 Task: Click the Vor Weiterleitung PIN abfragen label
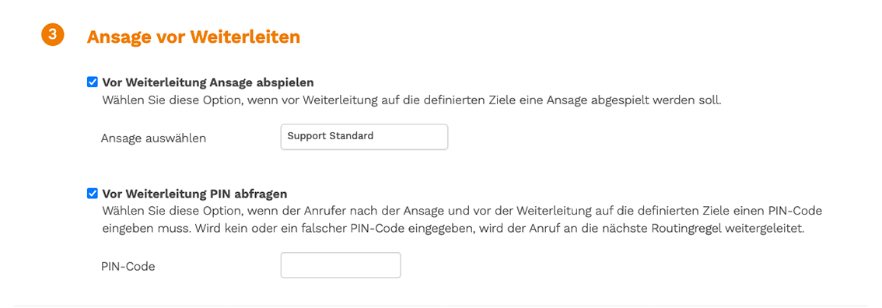tap(194, 194)
